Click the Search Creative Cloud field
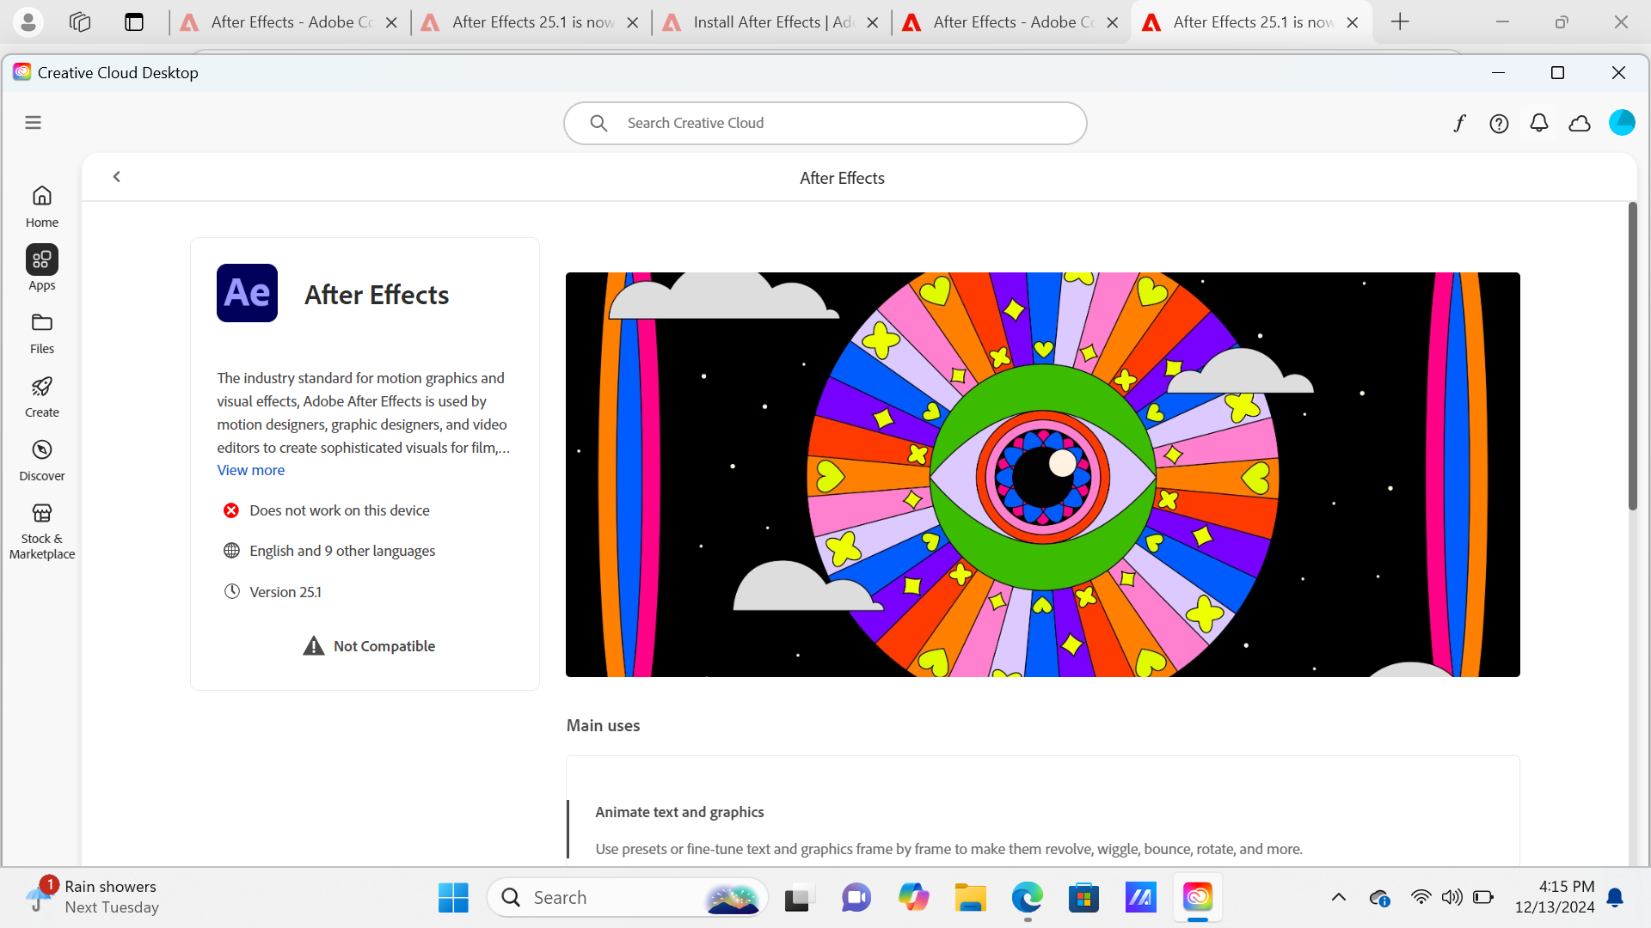The height and width of the screenshot is (928, 1651). [824, 123]
